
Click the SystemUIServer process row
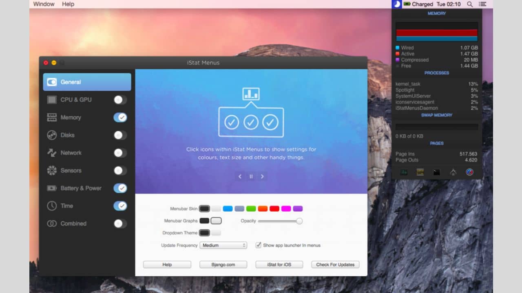tap(437, 96)
